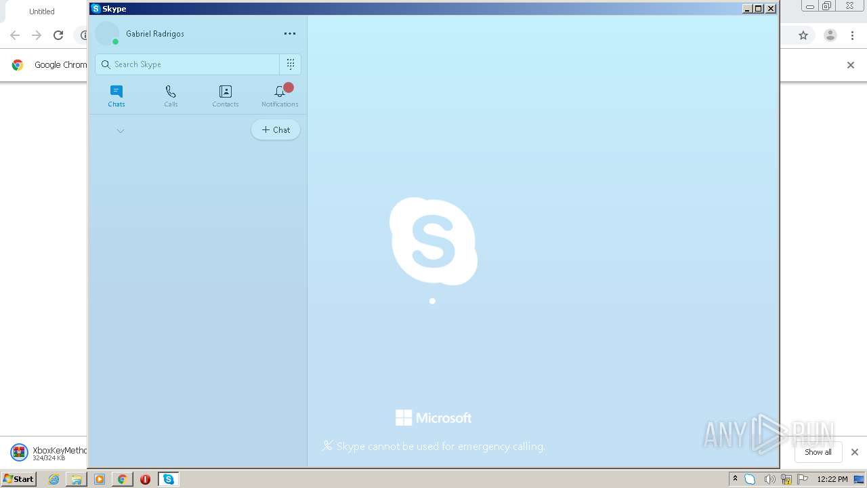Click the Search Skype field
This screenshot has height=488, width=867.
coord(188,64)
